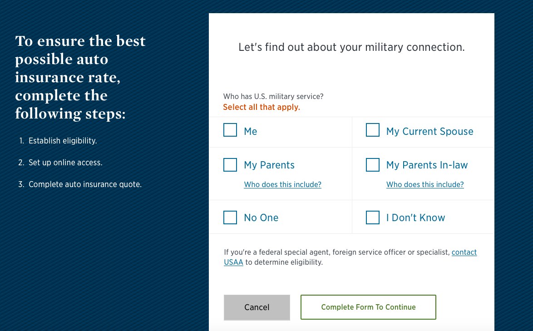Open "Who does this include?" under My Parents In-law
533x331 pixels.
pos(425,184)
